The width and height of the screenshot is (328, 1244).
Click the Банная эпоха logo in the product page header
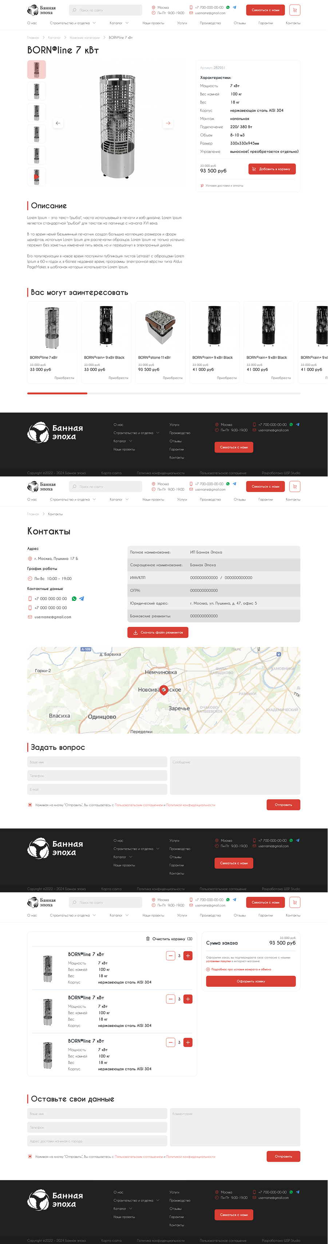[42, 9]
